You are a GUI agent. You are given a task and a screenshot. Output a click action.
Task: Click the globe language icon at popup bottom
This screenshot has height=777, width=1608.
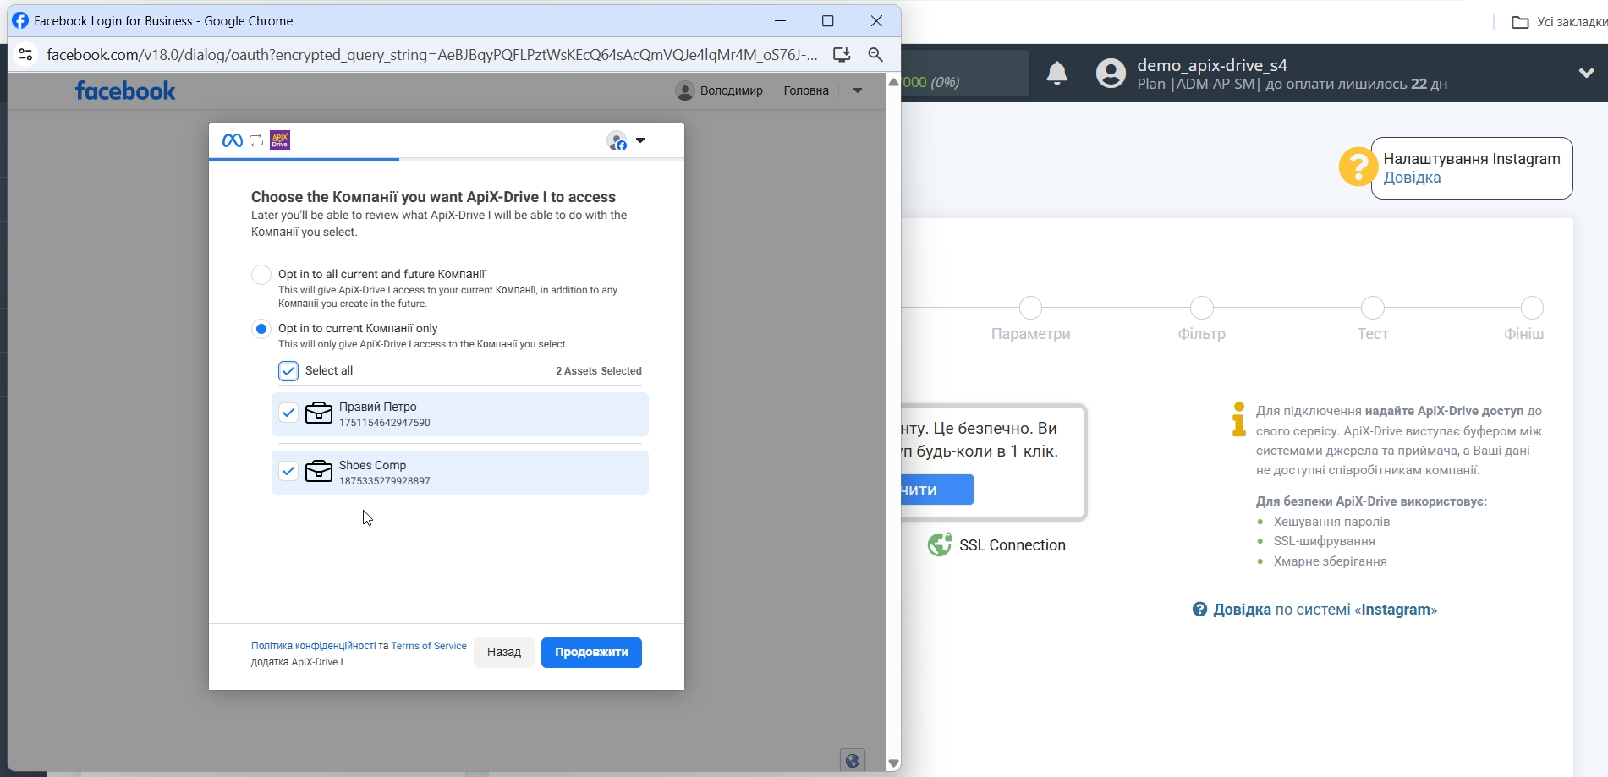pos(853,761)
